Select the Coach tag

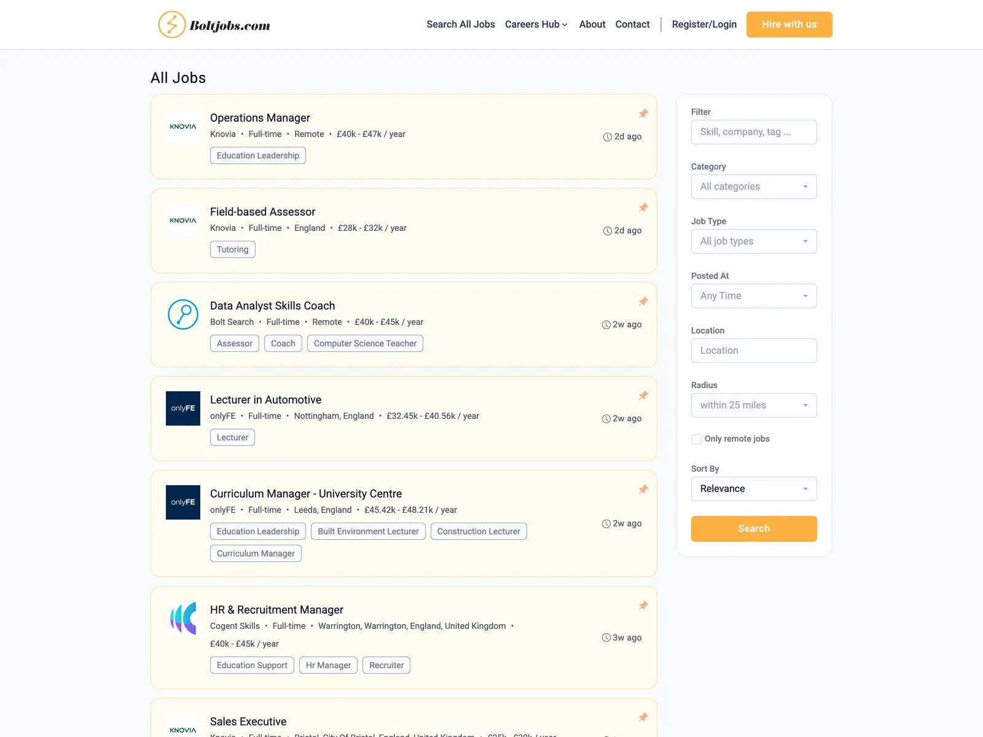coord(283,343)
